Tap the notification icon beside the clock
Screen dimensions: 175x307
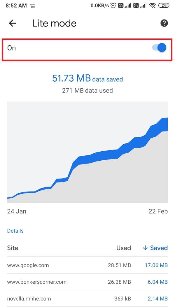point(32,6)
